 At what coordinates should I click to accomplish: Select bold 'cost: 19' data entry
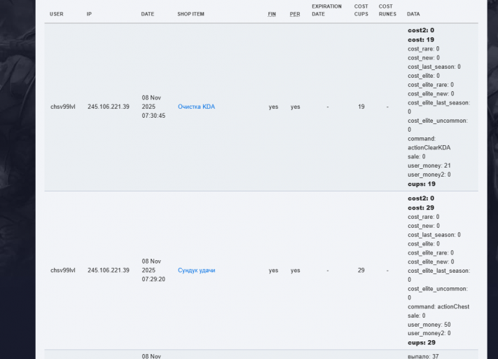point(421,40)
